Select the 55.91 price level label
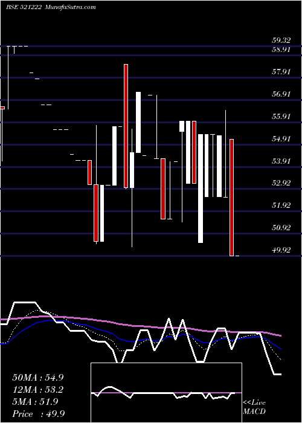This screenshot has width=302, height=423. (x=281, y=117)
